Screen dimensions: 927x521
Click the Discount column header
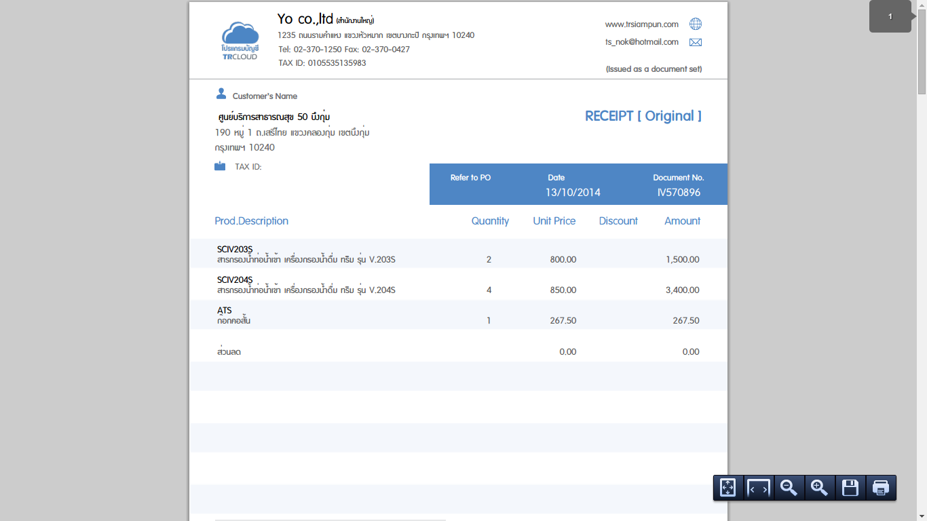coord(618,221)
